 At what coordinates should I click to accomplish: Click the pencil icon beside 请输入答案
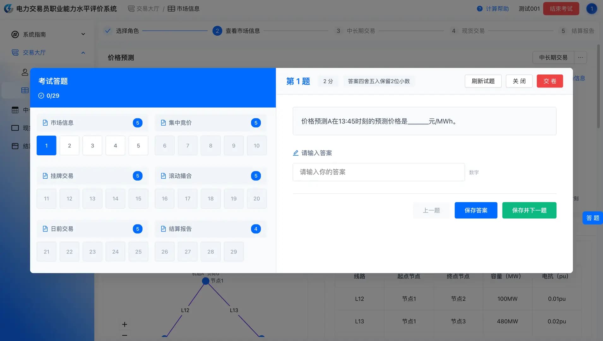pyautogui.click(x=296, y=153)
